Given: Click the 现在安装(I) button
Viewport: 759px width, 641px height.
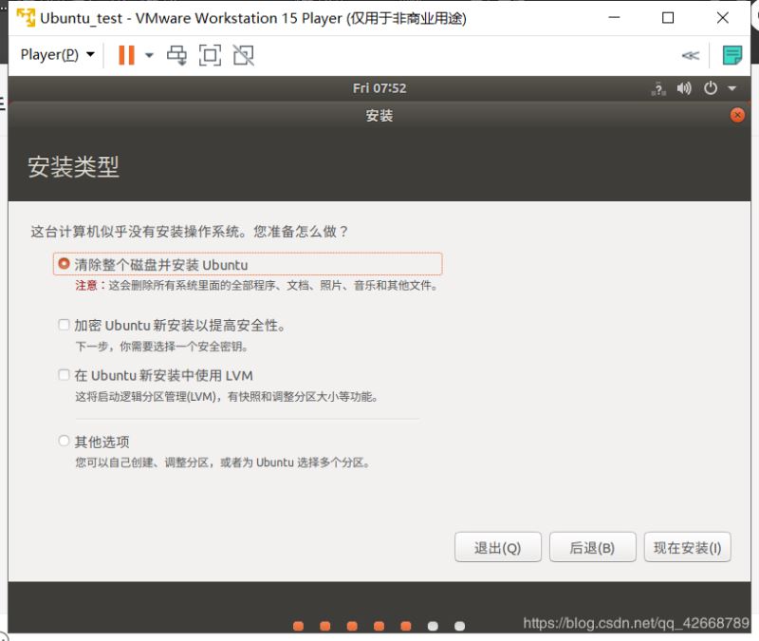Looking at the screenshot, I should click(x=687, y=547).
